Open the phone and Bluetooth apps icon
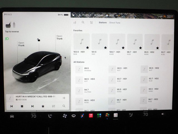 click(99, 115)
